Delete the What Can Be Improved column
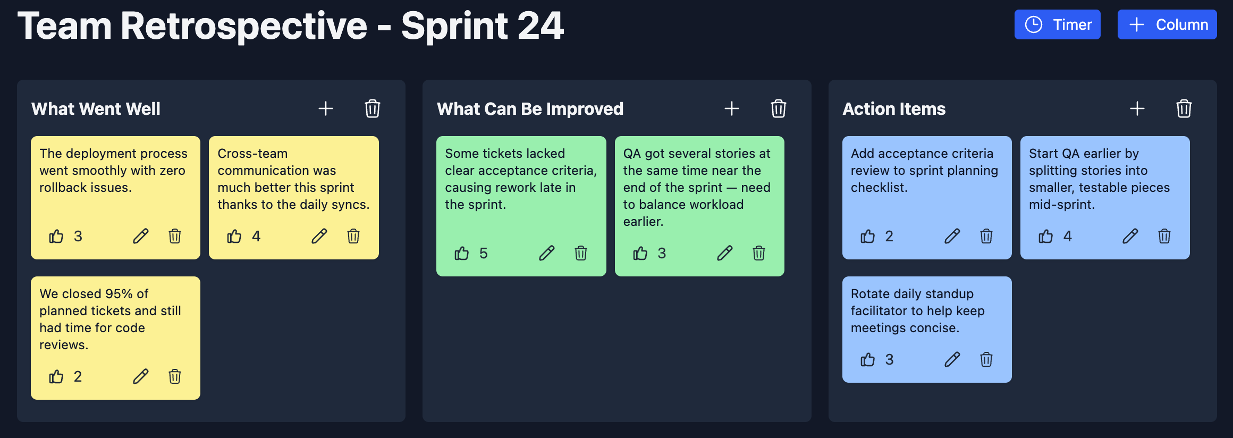 click(779, 109)
